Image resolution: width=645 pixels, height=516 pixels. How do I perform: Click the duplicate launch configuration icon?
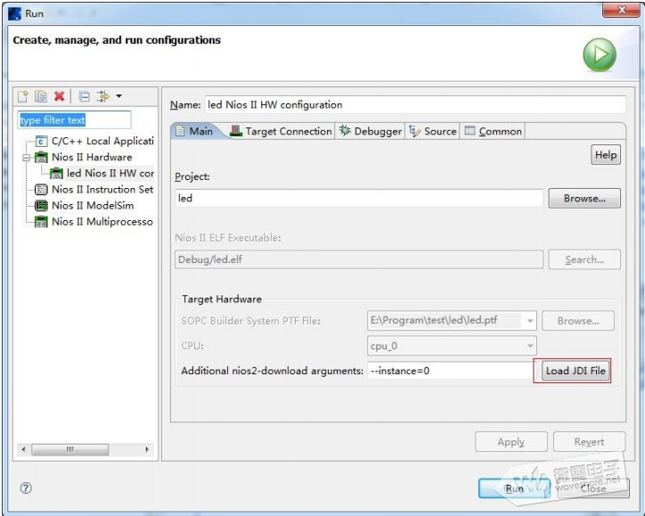click(41, 96)
